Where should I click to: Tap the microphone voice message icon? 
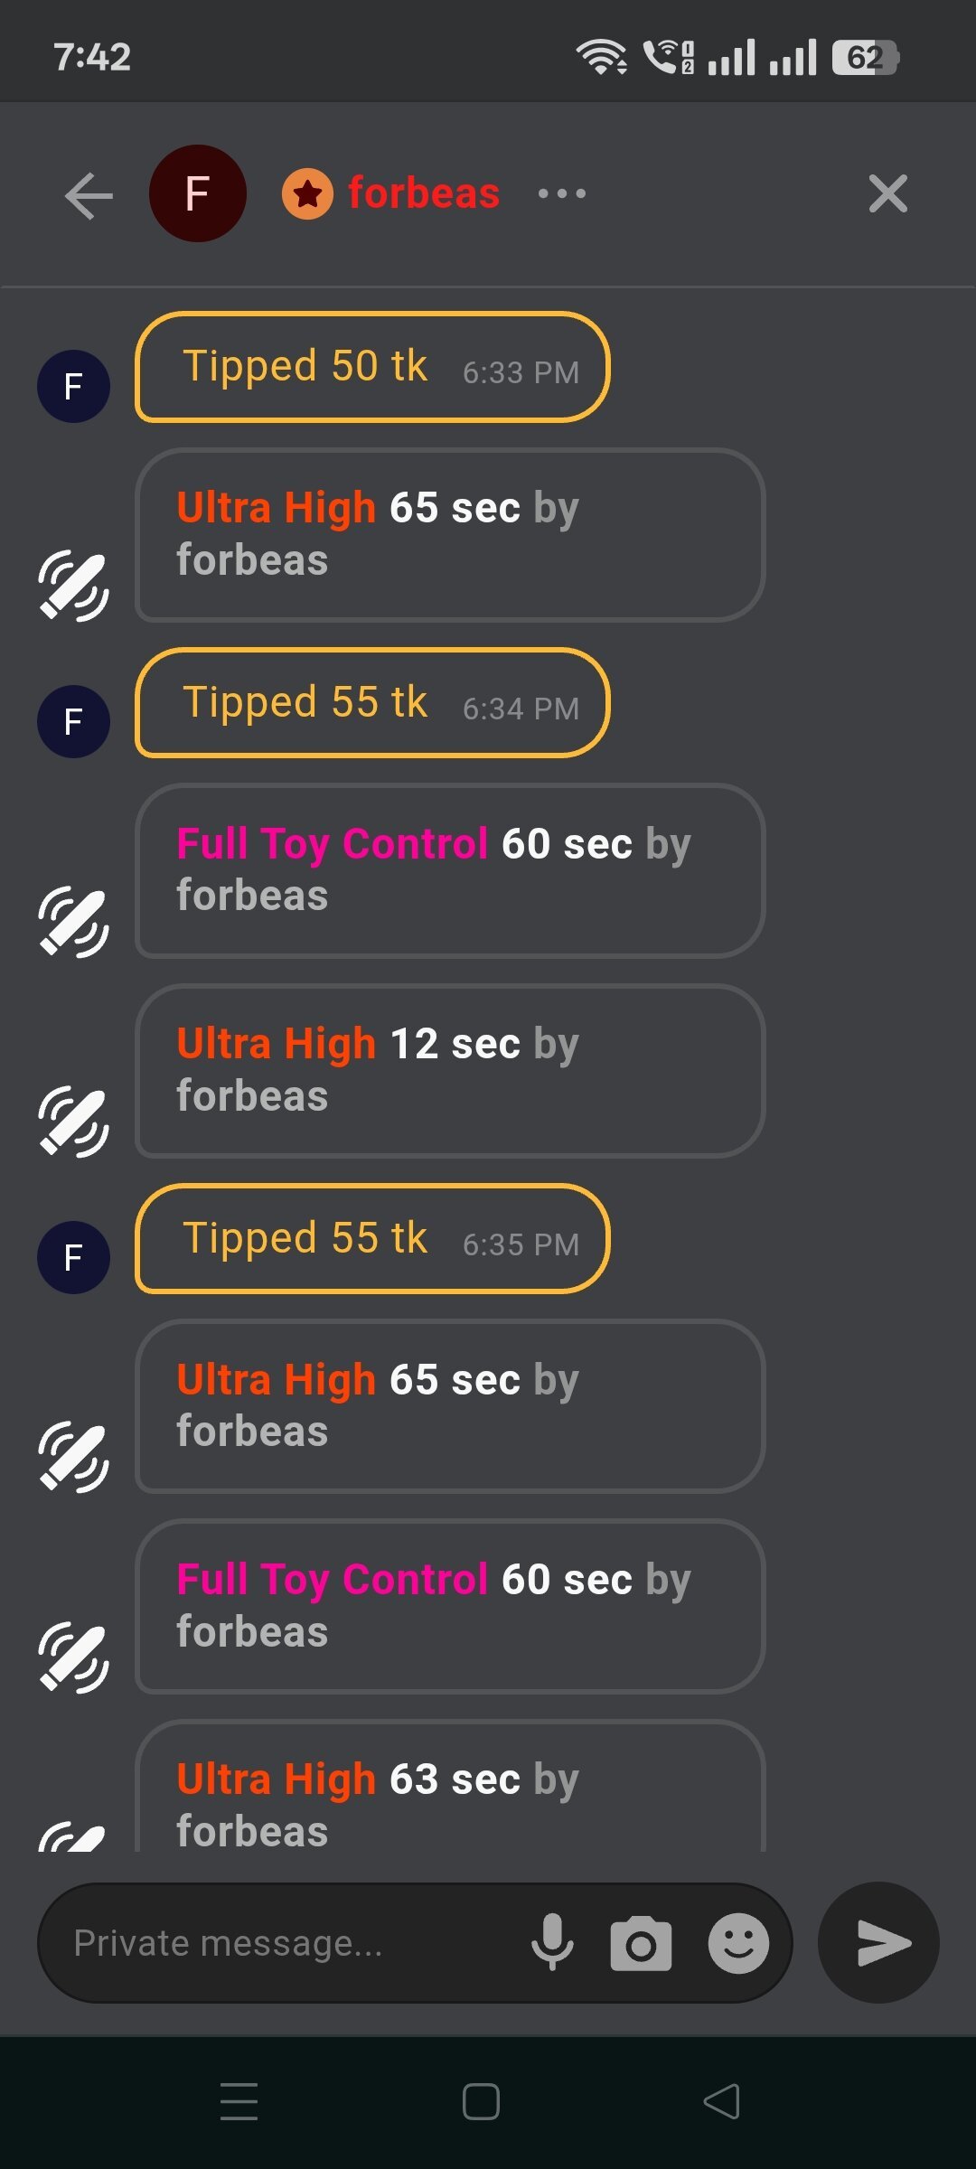[x=552, y=1942]
